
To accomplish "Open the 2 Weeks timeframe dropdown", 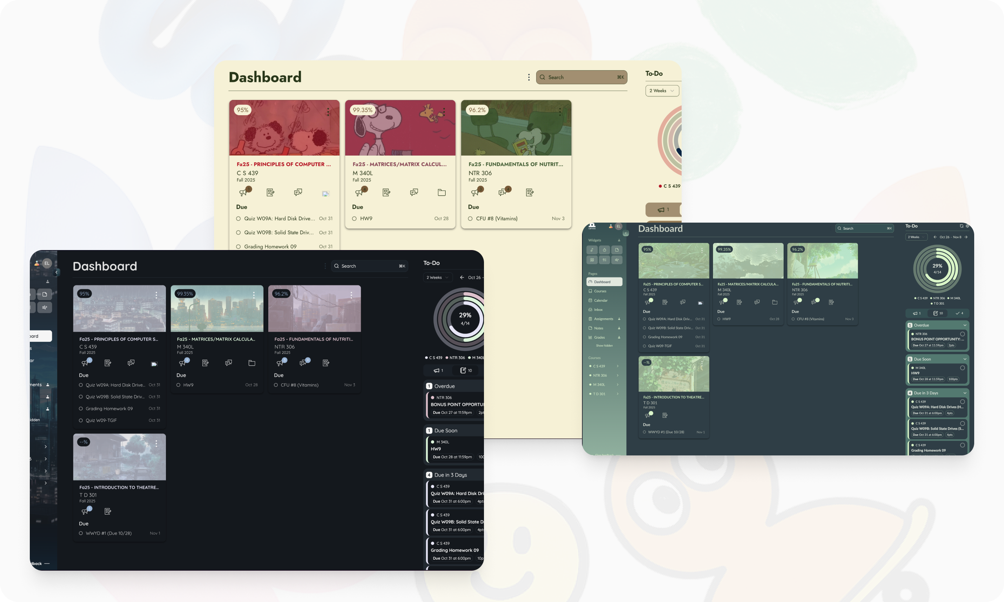I will coord(662,91).
